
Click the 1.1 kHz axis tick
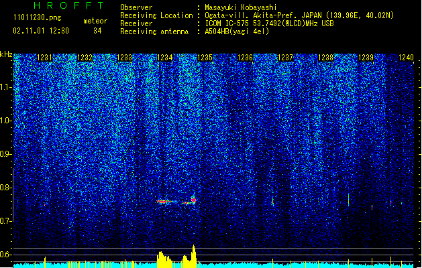click(6, 87)
